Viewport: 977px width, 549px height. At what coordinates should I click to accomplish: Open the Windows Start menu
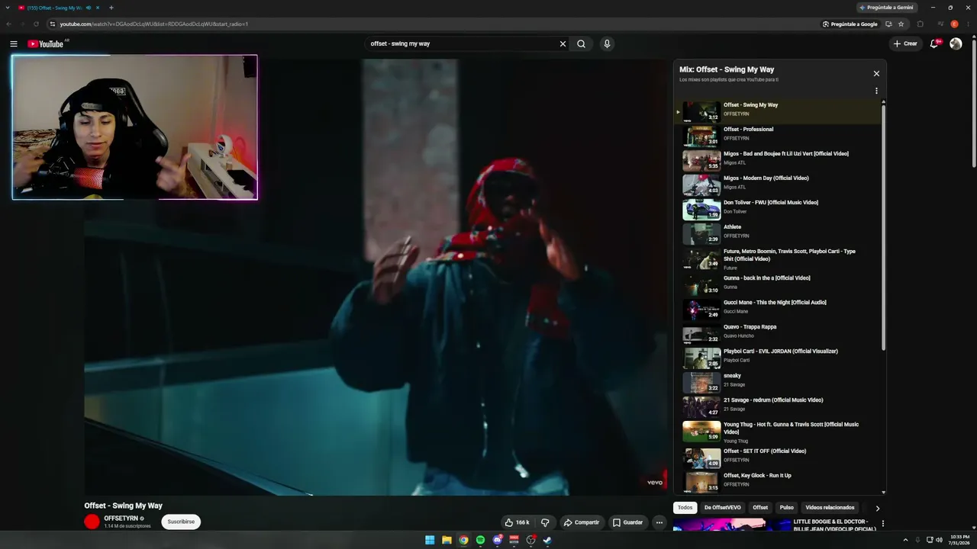pos(430,540)
